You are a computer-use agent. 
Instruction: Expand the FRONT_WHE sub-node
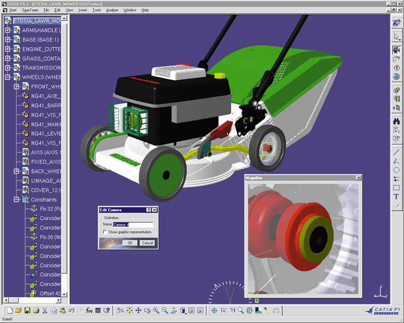click(x=17, y=86)
